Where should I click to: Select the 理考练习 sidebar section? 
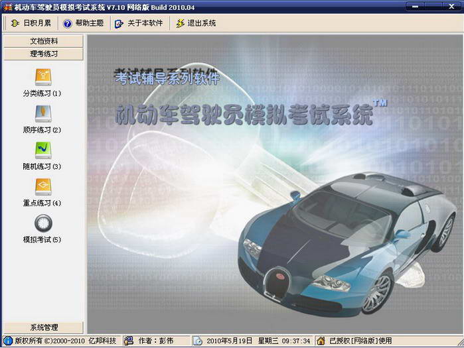pos(44,54)
